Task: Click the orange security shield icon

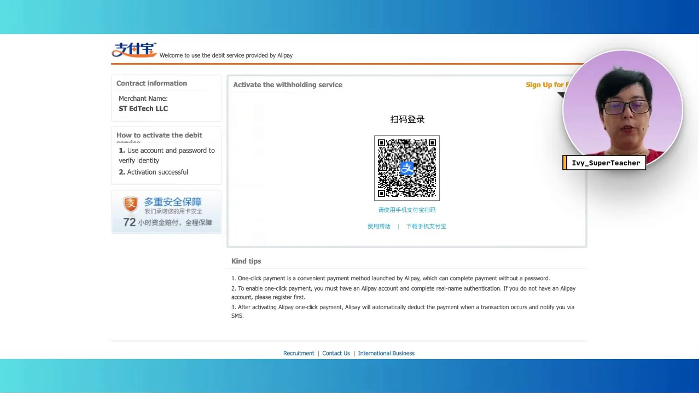Action: click(131, 205)
